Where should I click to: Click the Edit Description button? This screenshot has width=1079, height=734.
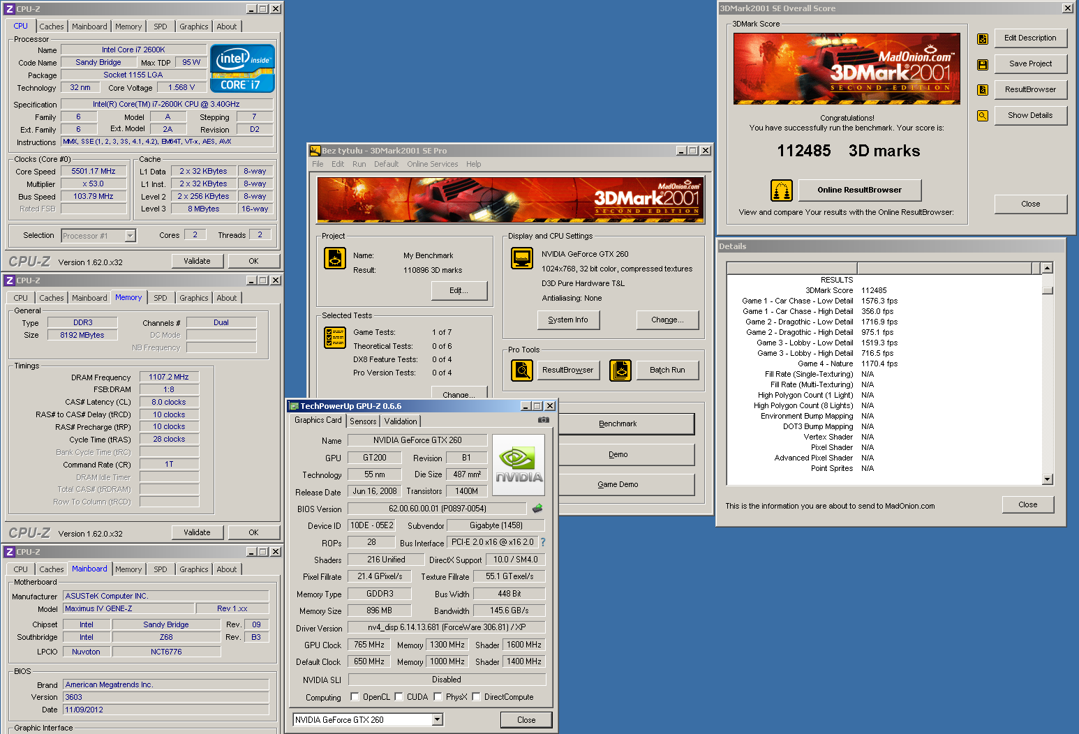coord(1030,38)
